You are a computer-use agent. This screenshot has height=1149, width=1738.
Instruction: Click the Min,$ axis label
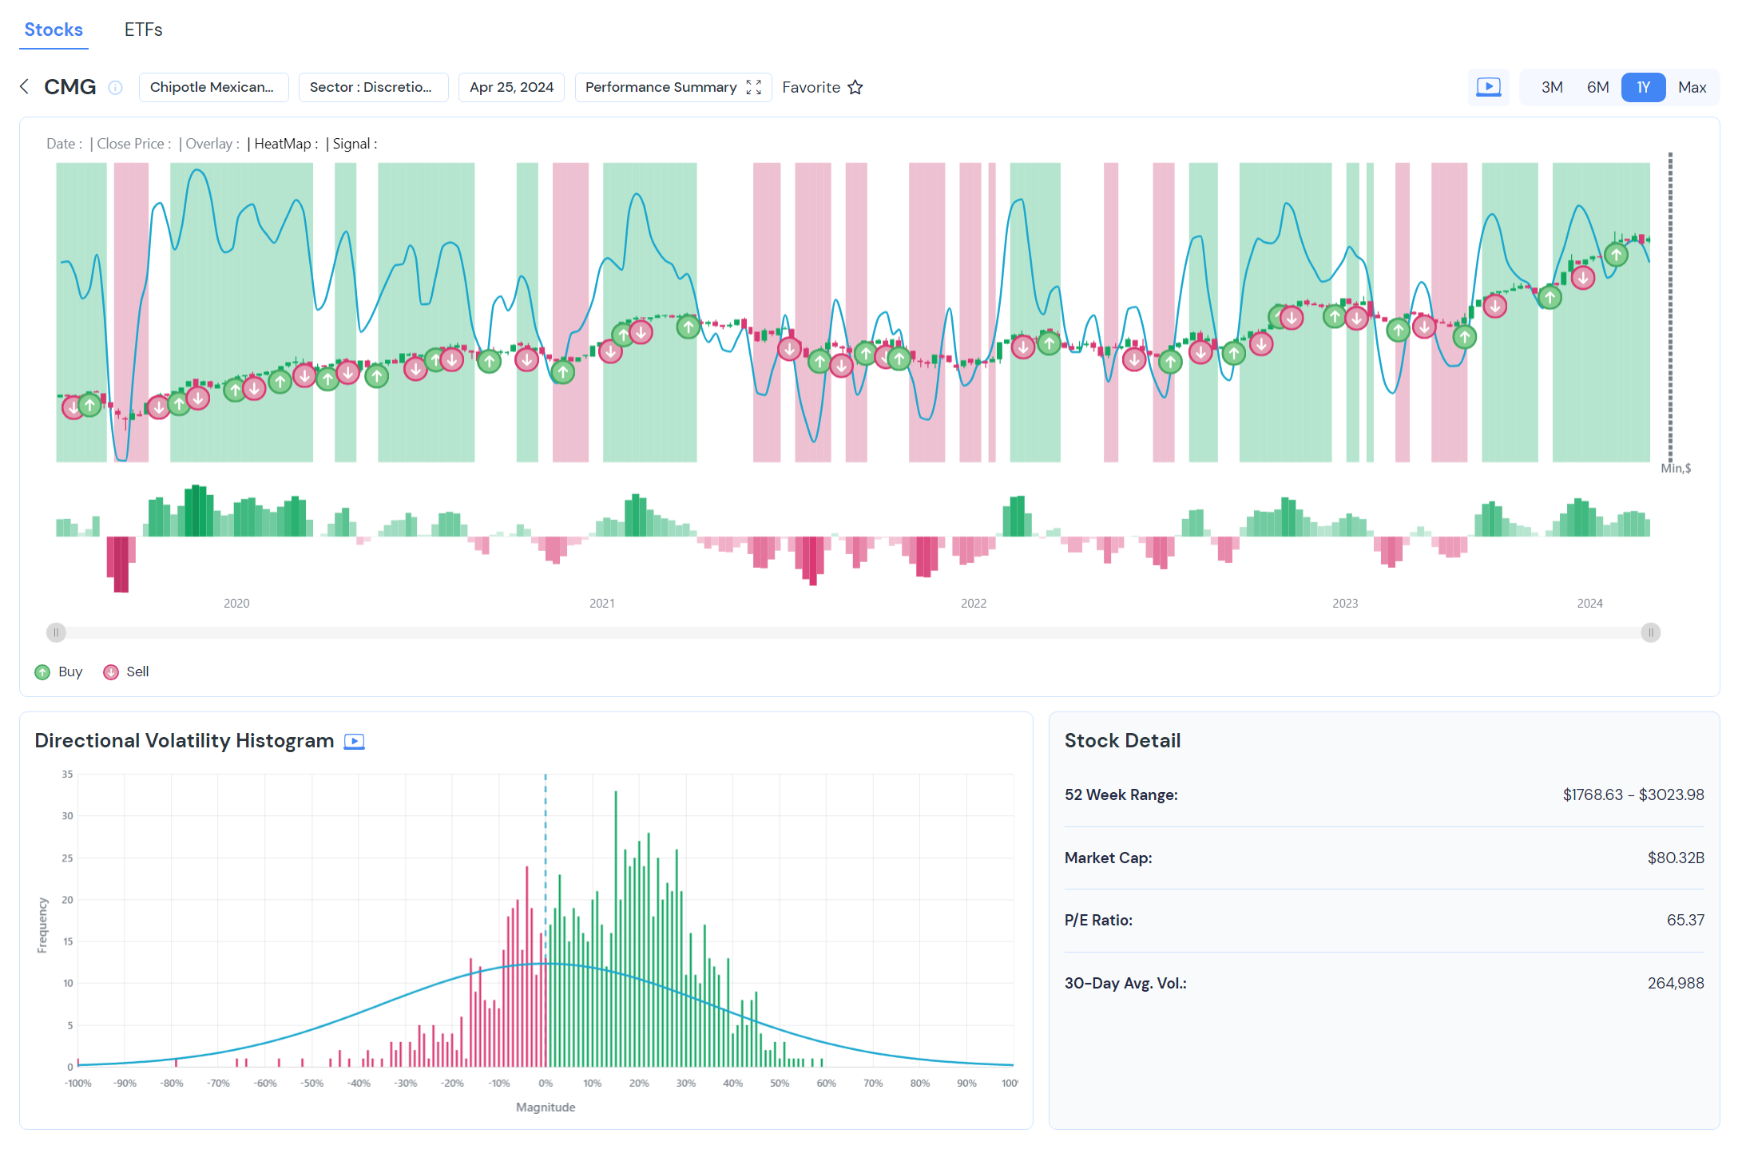pyautogui.click(x=1676, y=469)
